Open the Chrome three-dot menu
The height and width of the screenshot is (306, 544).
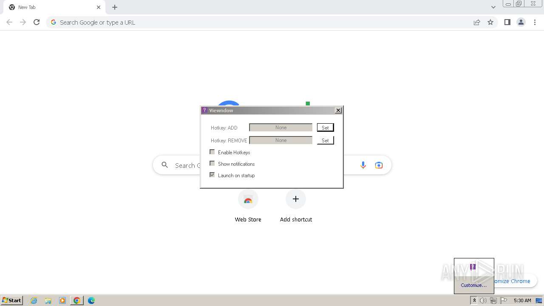(535, 22)
